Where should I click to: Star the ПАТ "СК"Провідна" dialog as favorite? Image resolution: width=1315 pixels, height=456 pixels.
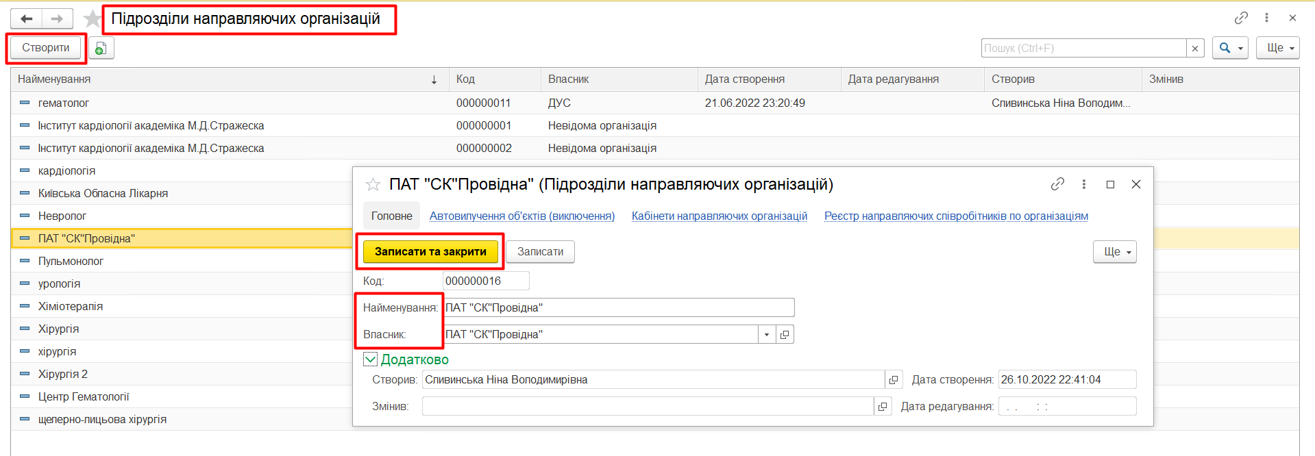click(373, 184)
